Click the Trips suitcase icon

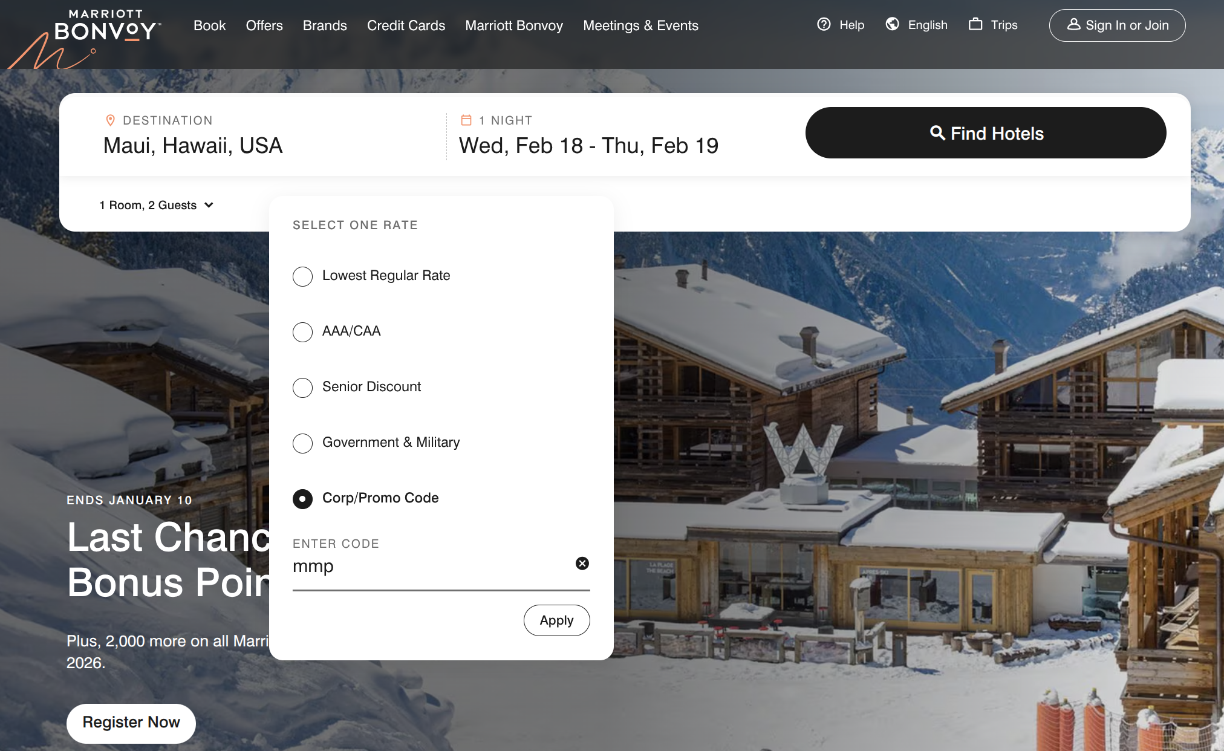pyautogui.click(x=975, y=24)
